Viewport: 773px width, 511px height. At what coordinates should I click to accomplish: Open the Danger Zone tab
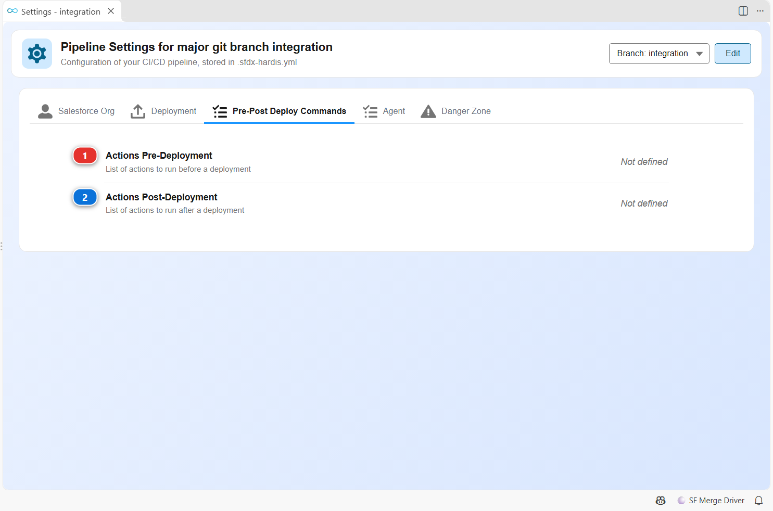coord(456,111)
